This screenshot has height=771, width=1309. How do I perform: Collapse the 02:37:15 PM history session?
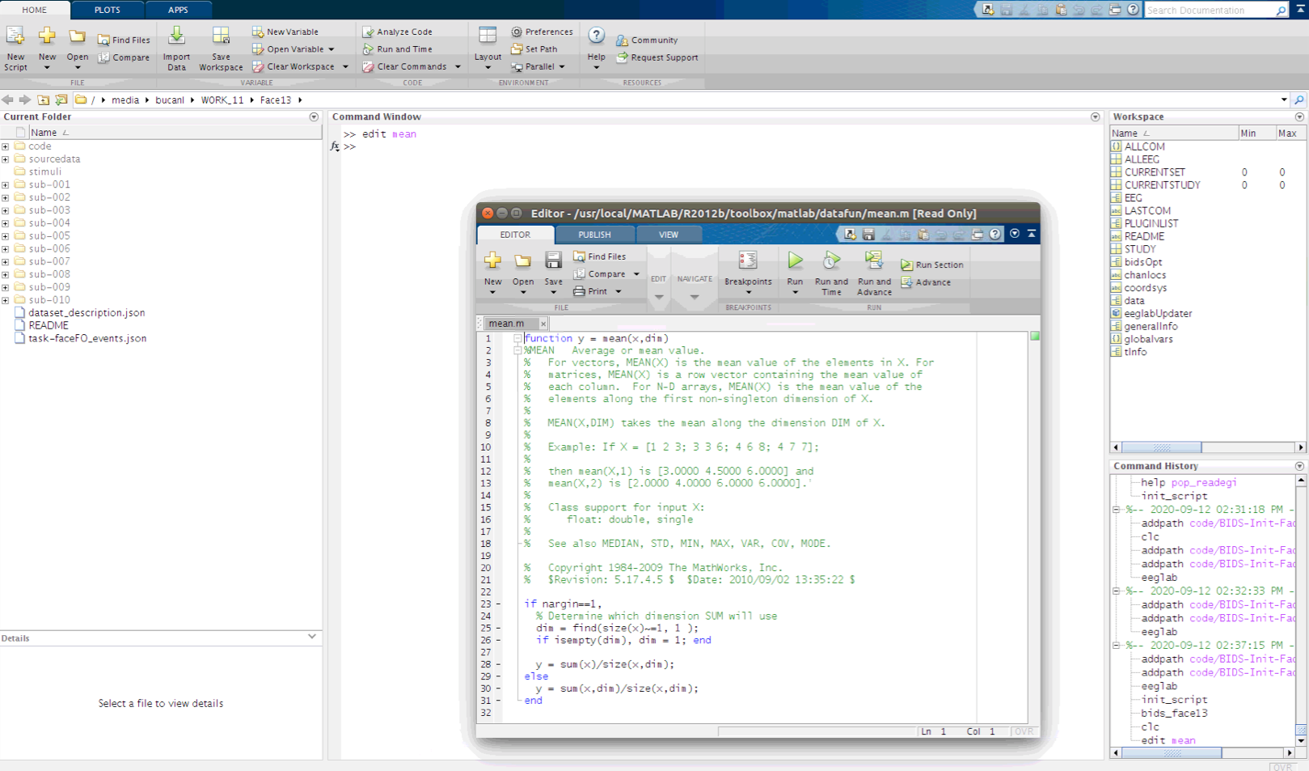point(1117,646)
